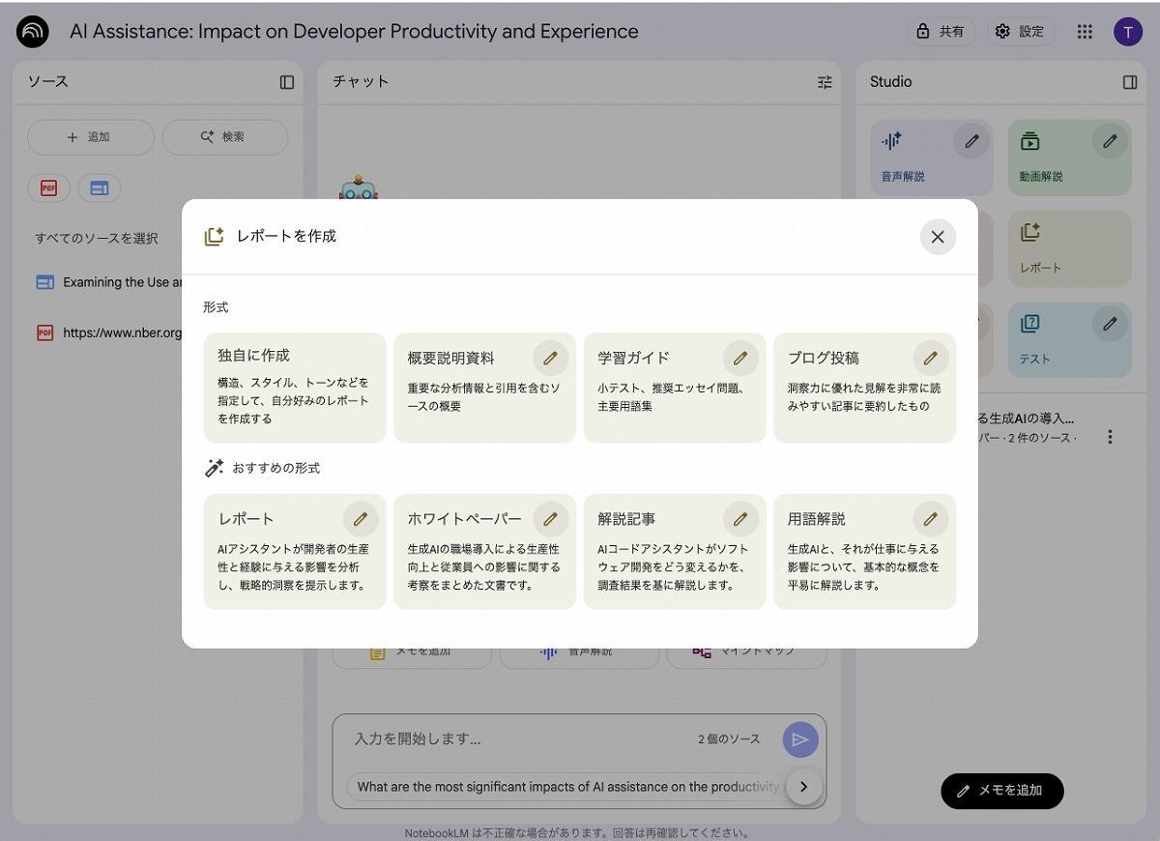Open chat configuration settings icon
This screenshot has width=1160, height=841.
click(825, 82)
